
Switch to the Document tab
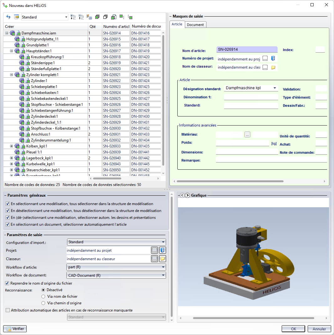pyautogui.click(x=195, y=24)
